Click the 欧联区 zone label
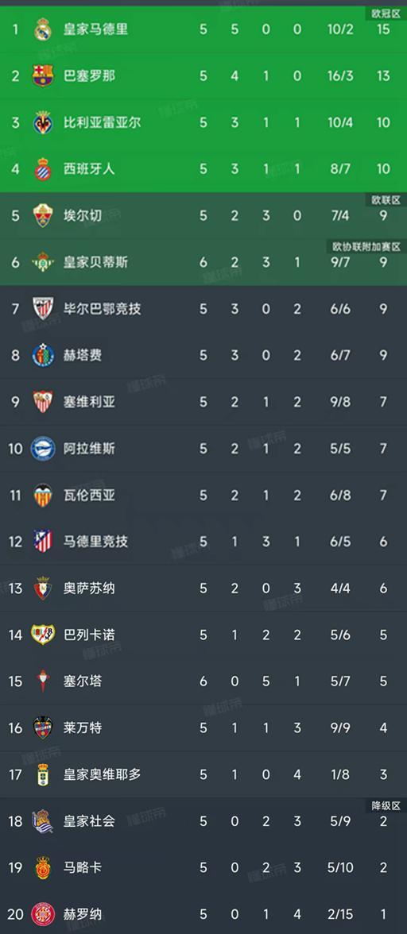This screenshot has width=407, height=934. tap(386, 199)
